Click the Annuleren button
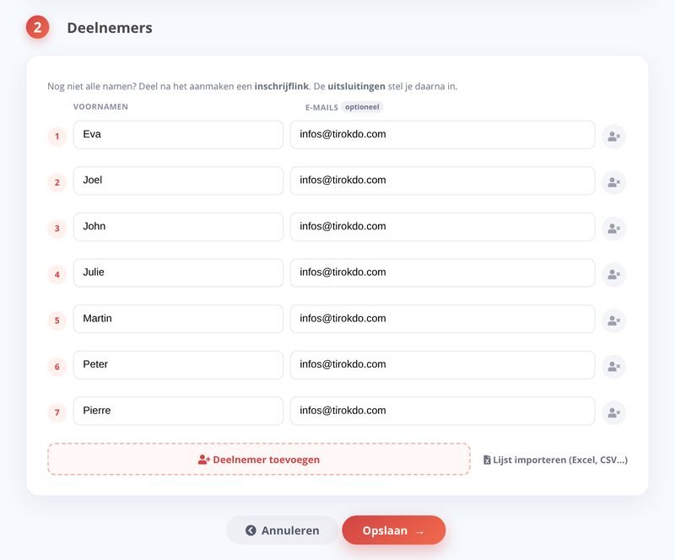Viewport: 675px width, 560px height. [282, 530]
